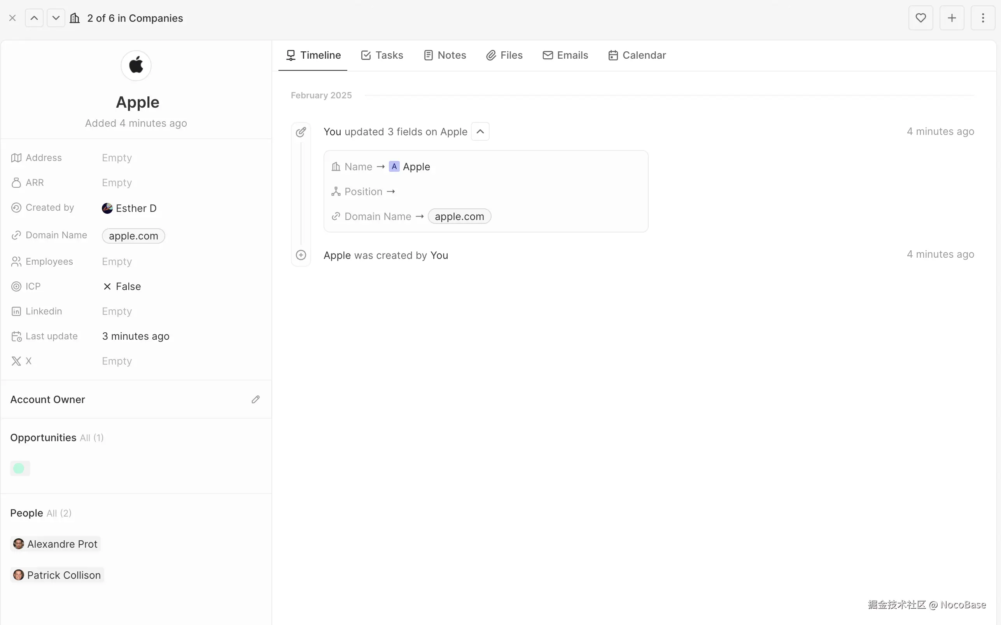Click the 'Added 4 minutes ago' subtitle
The image size is (1001, 625).
point(136,123)
